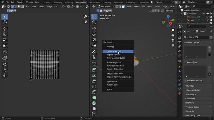This screenshot has width=214, height=120.
Task: Toggle pin icon in properties breadcrumb
Action: (211, 31)
